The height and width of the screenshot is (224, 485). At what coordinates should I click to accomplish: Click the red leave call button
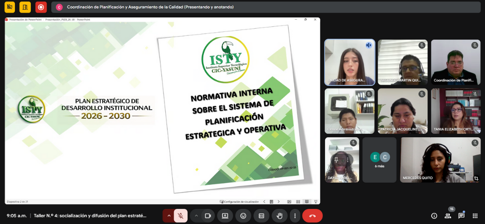pos(312,215)
